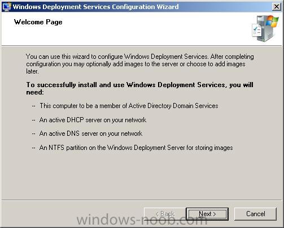This screenshot has height=228, width=284.
Task: Click the dash bullet before the DHCP line
Action: point(33,120)
